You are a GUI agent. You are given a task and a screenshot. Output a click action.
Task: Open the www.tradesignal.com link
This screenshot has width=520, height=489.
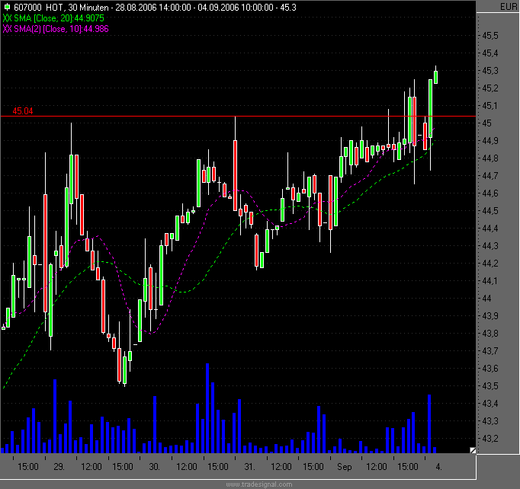259,484
